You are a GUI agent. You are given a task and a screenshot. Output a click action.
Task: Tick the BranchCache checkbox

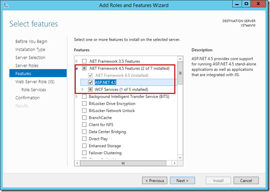84,118
